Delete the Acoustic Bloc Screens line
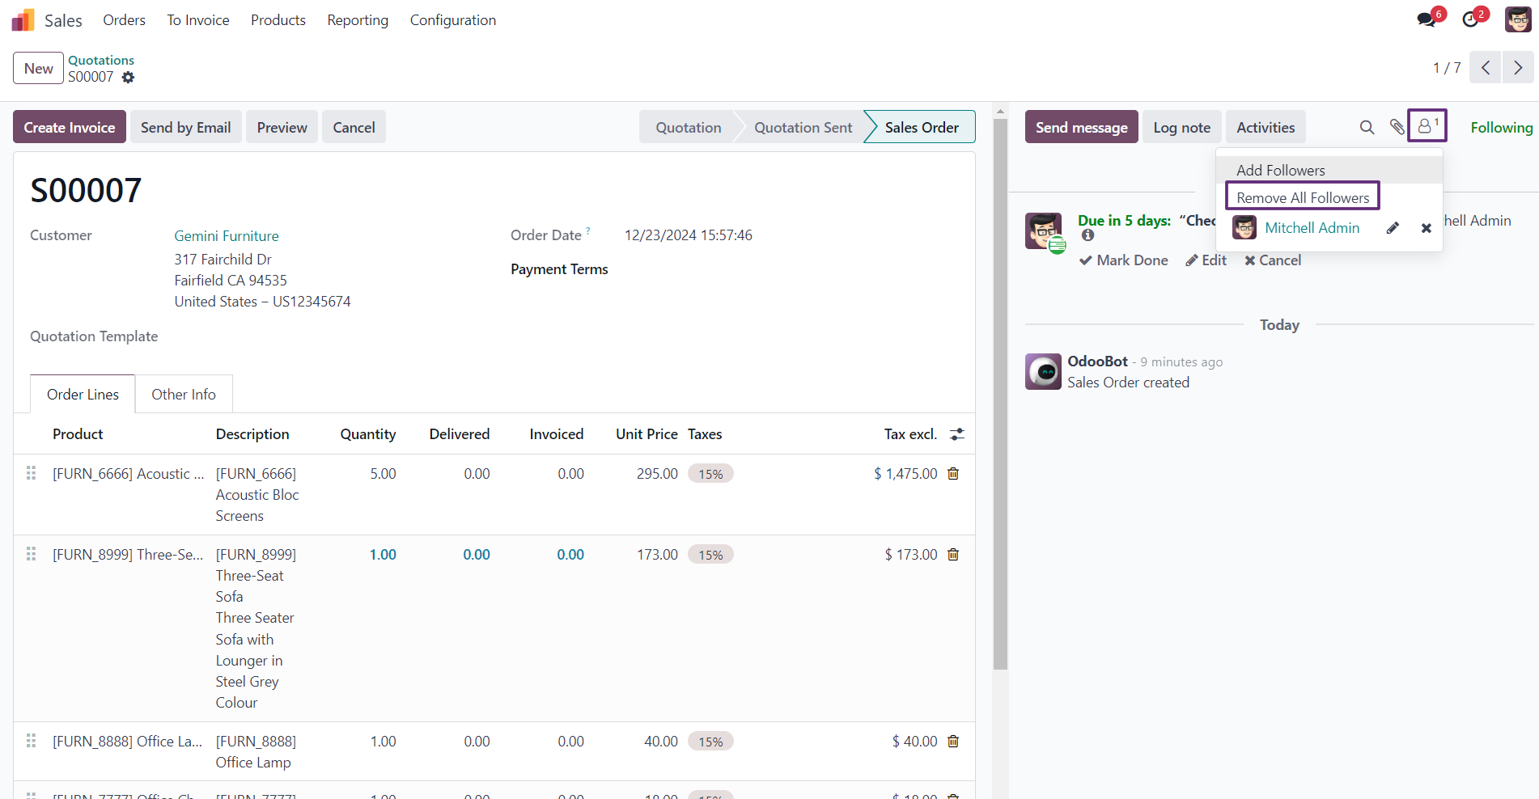The width and height of the screenshot is (1539, 799). (x=953, y=474)
